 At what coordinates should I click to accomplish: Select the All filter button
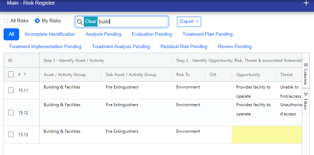click(11, 34)
